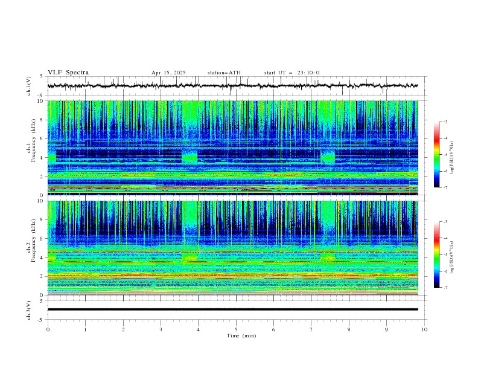
Task: Click the "Time (min)" axis label
Action: (x=241, y=336)
